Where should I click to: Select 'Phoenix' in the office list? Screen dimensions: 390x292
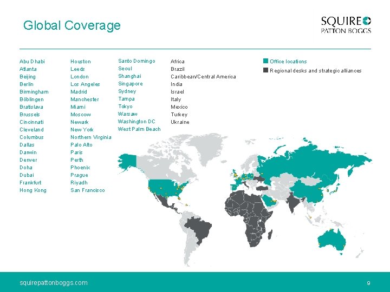point(80,167)
